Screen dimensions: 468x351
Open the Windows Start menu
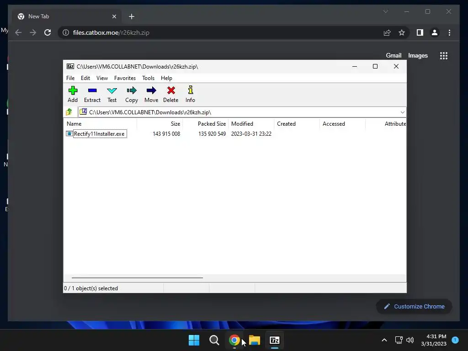point(194,340)
